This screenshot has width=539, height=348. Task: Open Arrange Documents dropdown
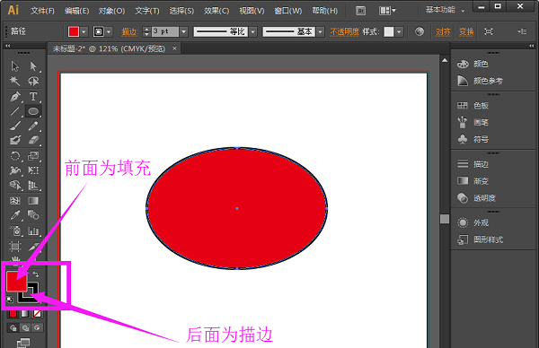coord(387,11)
